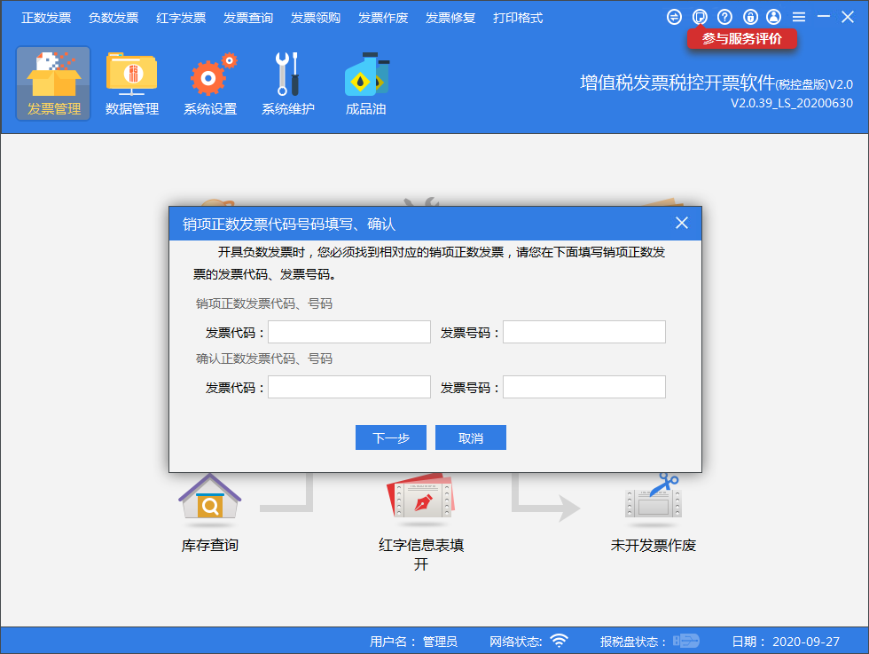Open the hamburger menu icon
Viewport: 869px width, 654px height.
coord(799,17)
